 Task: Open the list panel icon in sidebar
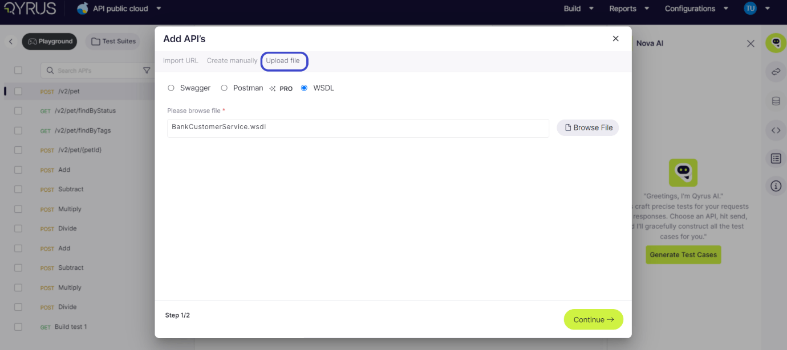pos(776,158)
